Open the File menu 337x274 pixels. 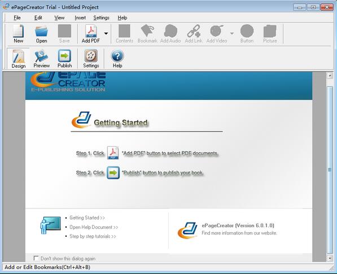pos(17,18)
